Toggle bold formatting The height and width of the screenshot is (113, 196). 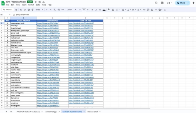point(92,10)
